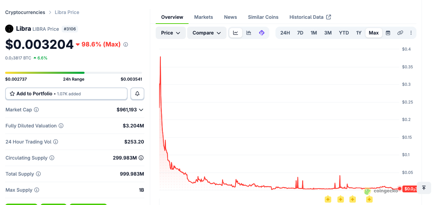Screen dimensions: 438x205
Task: Open the Compare dropdown
Action: pyautogui.click(x=207, y=33)
